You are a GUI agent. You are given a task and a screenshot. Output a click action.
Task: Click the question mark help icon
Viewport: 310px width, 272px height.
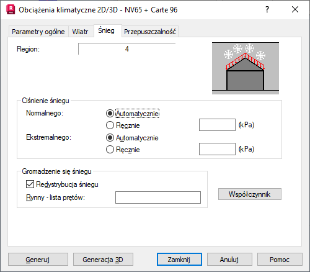coord(267,9)
